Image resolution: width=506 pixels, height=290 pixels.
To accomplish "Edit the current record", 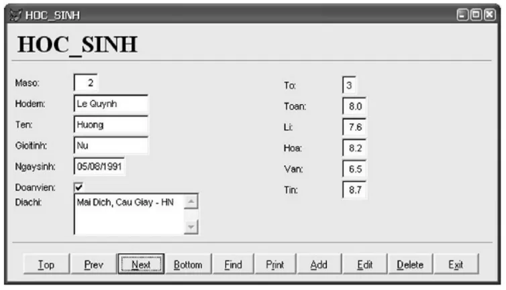I will pos(364,264).
